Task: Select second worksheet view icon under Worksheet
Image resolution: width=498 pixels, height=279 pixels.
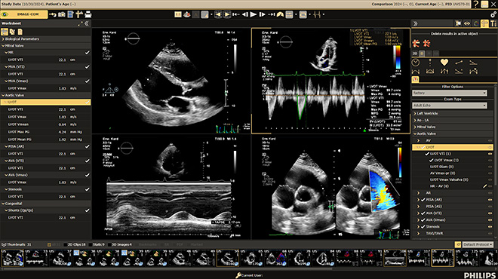Action: 12,32
